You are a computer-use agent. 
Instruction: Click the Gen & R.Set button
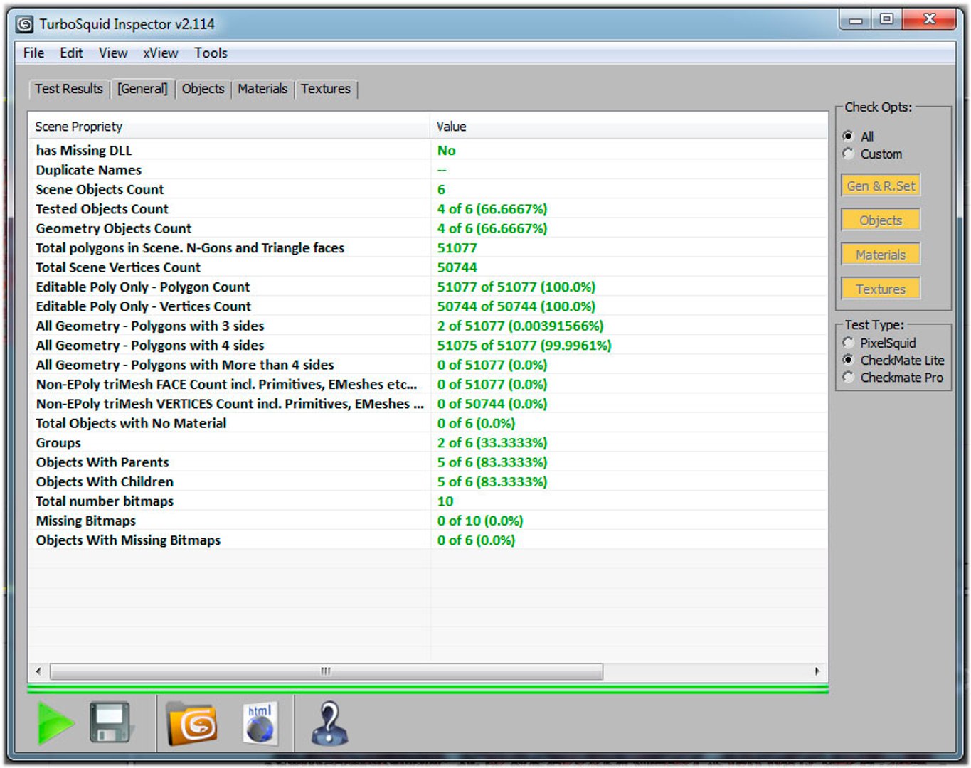(881, 186)
